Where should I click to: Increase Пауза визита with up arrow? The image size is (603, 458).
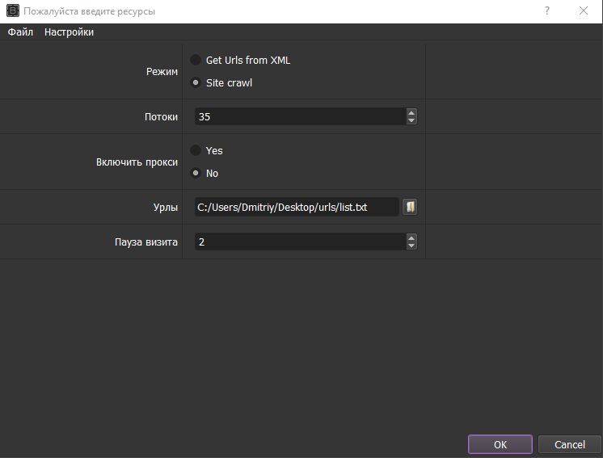[x=411, y=238]
